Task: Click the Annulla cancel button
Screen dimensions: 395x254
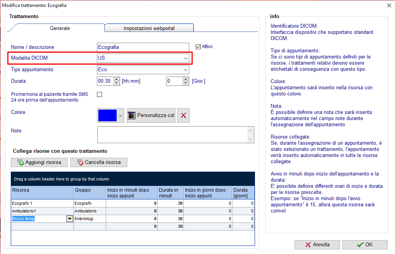Action: coord(317,245)
